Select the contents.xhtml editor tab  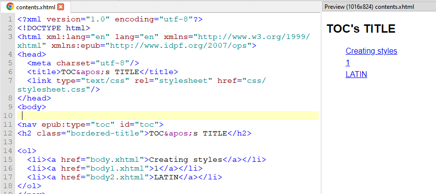pyautogui.click(x=36, y=7)
